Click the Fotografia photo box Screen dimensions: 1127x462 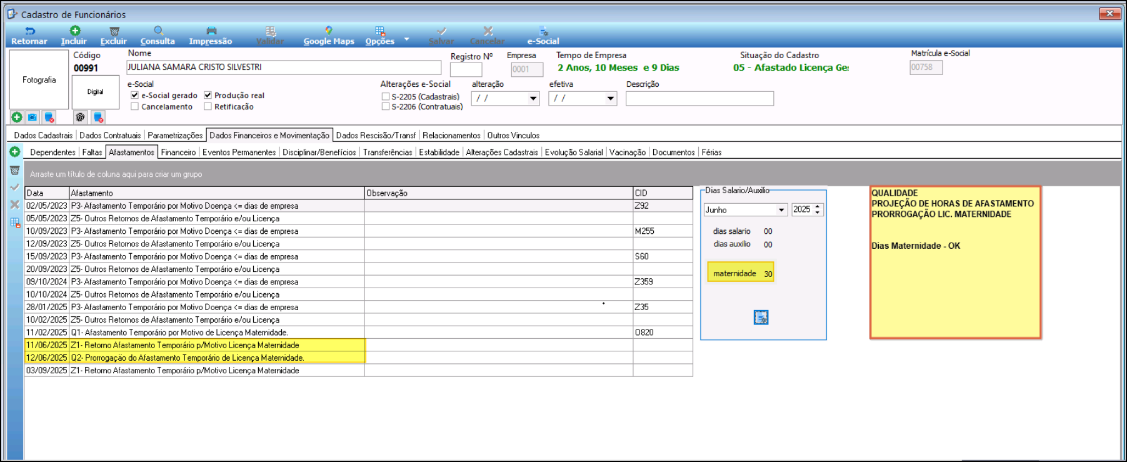pos(39,79)
